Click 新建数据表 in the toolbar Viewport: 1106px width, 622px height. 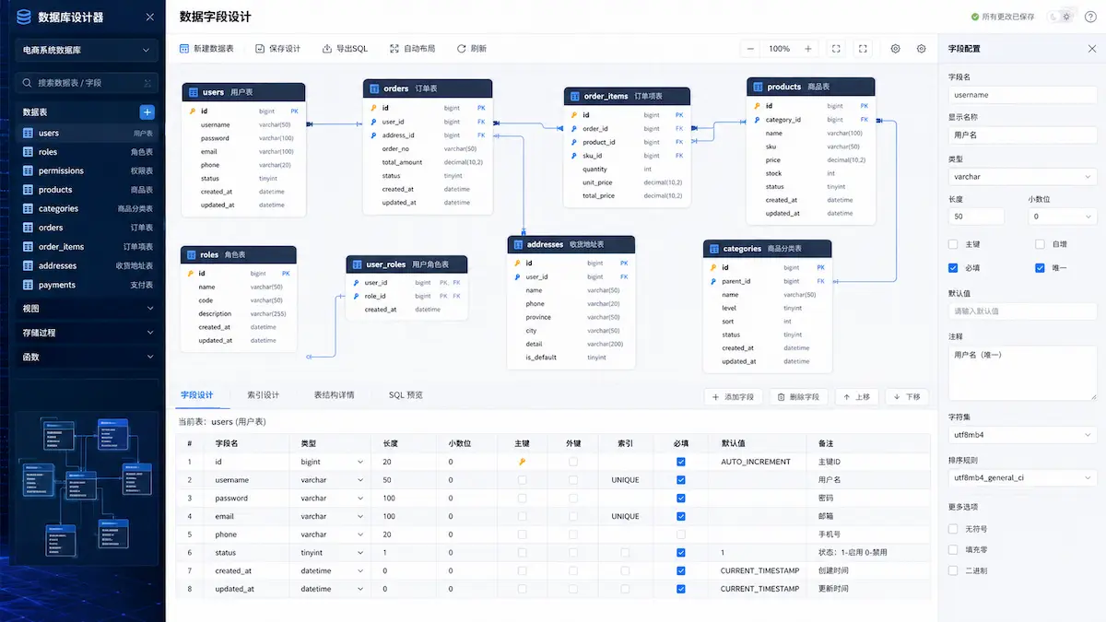[x=206, y=49]
